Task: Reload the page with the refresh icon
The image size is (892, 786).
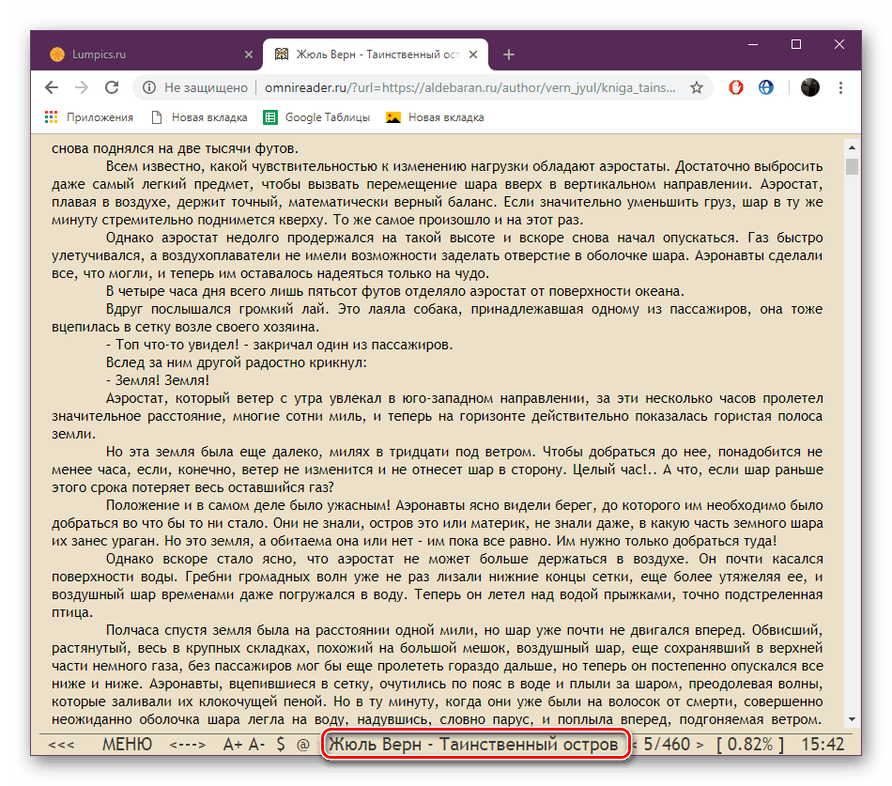Action: pyautogui.click(x=112, y=87)
